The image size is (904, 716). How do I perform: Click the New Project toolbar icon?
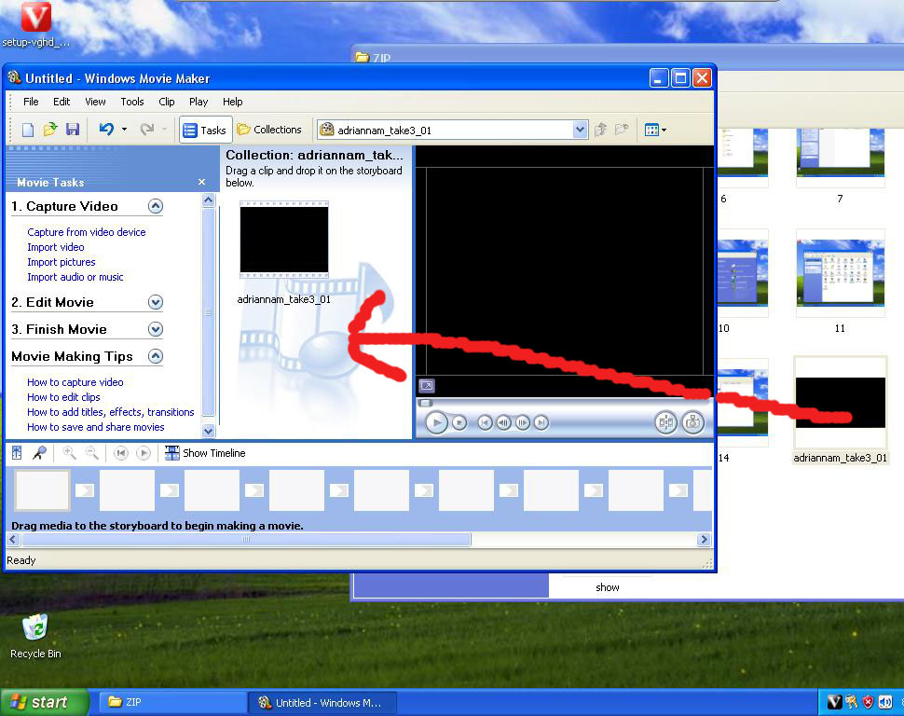(28, 130)
